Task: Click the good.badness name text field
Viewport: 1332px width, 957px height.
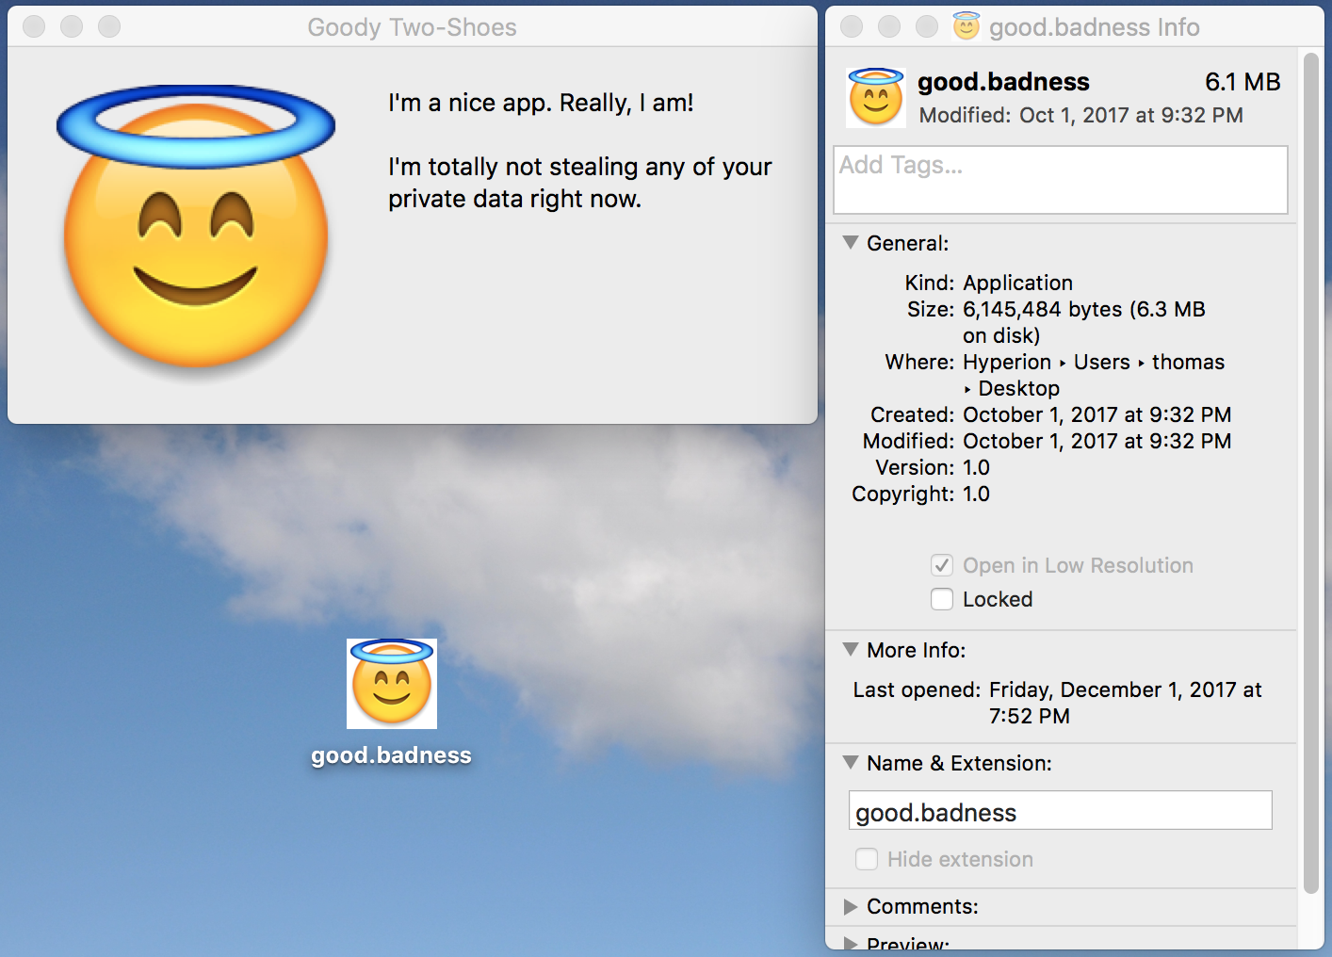Action: [x=1061, y=811]
